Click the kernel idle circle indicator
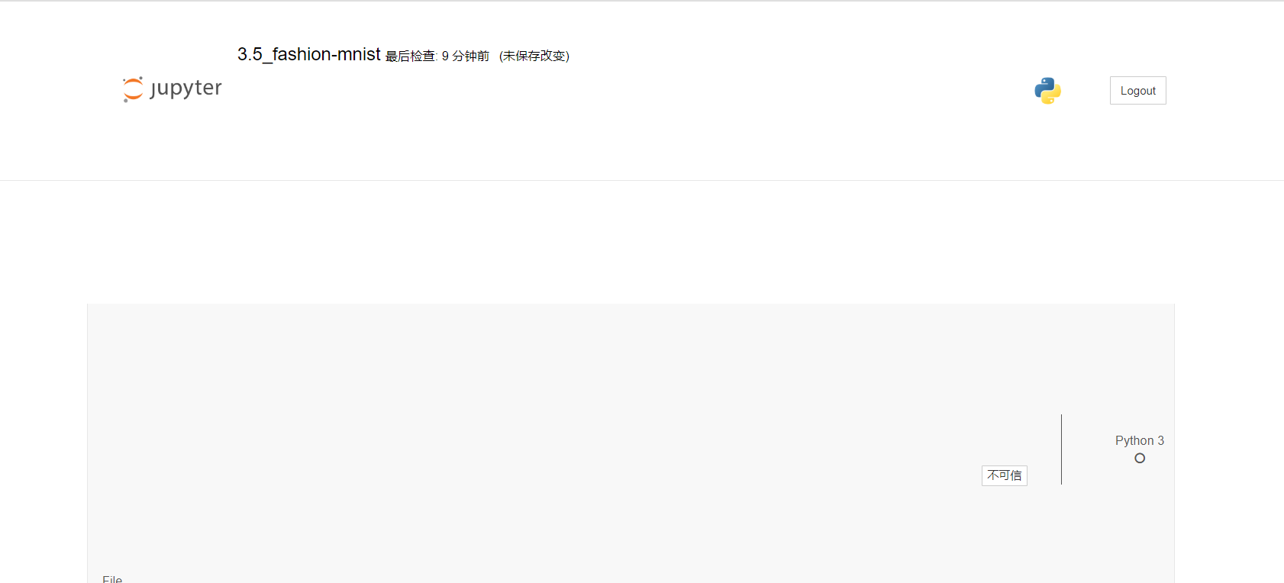Viewport: 1284px width, 583px height. tap(1140, 458)
